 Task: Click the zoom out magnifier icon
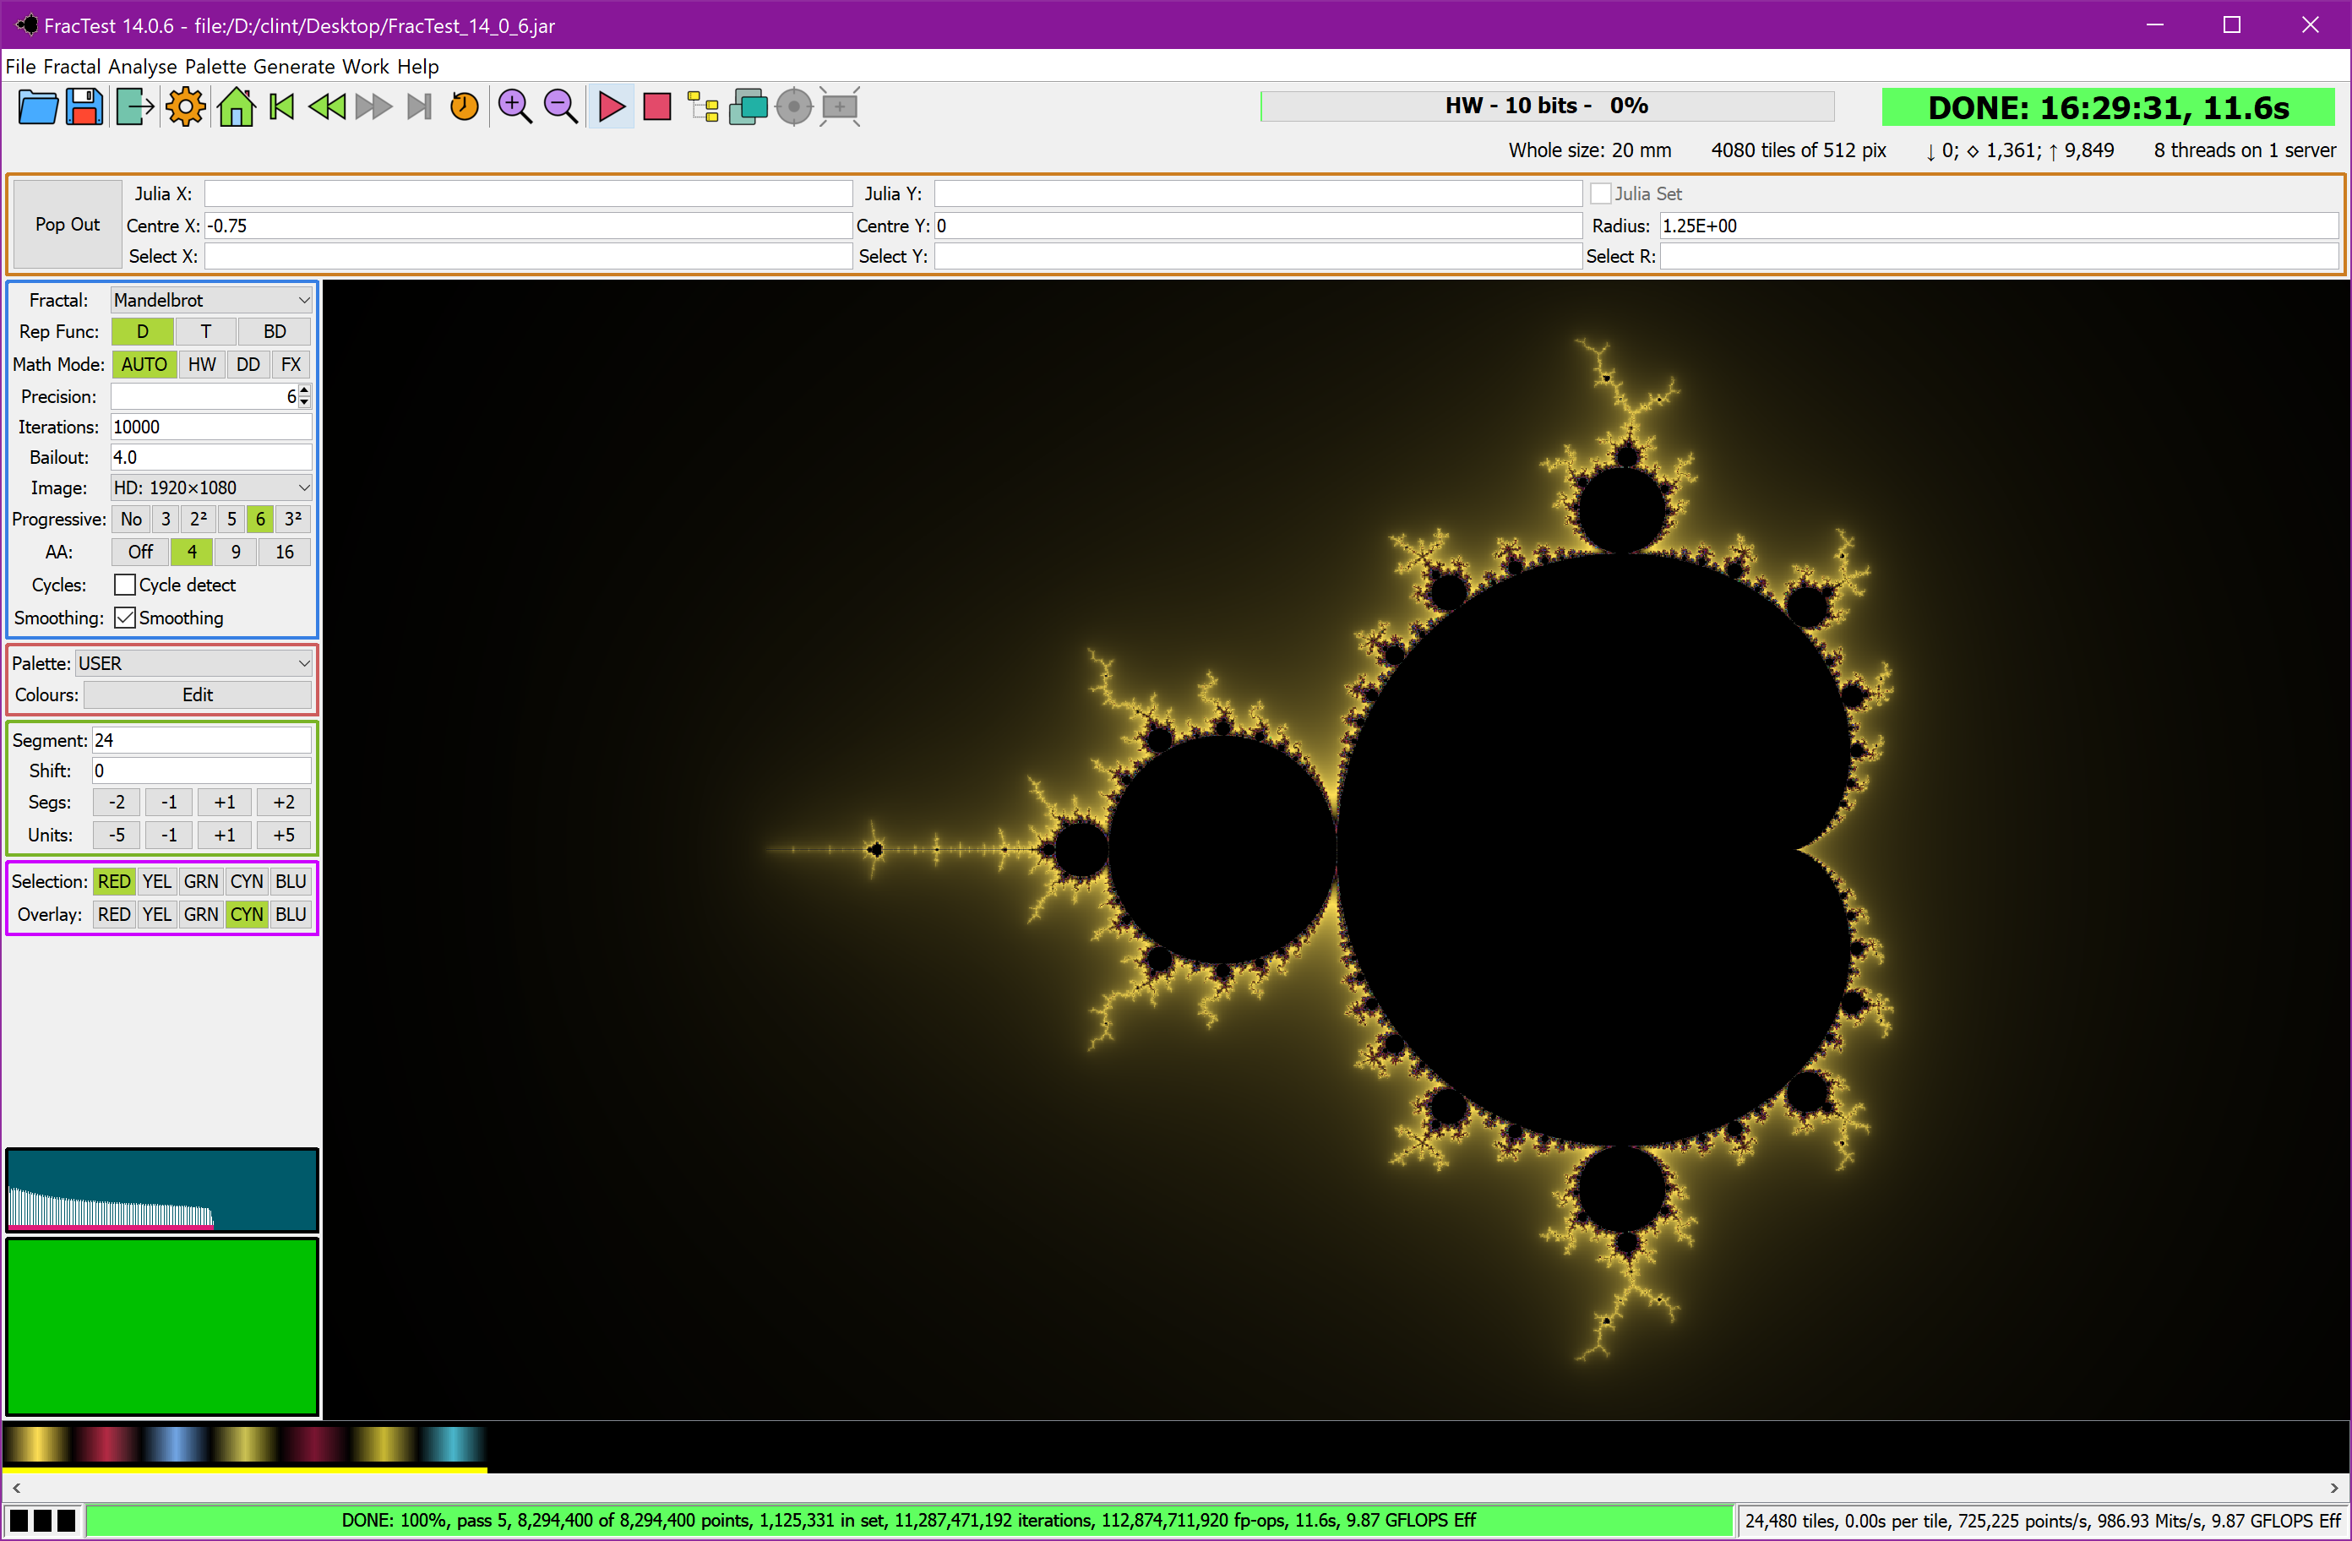(x=560, y=106)
